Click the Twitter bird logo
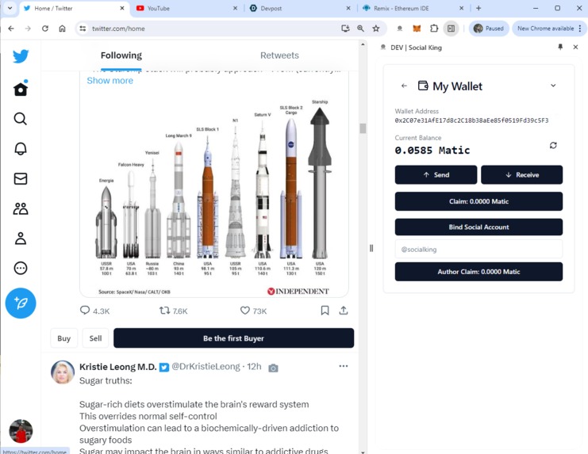This screenshot has height=454, width=588. [x=21, y=56]
